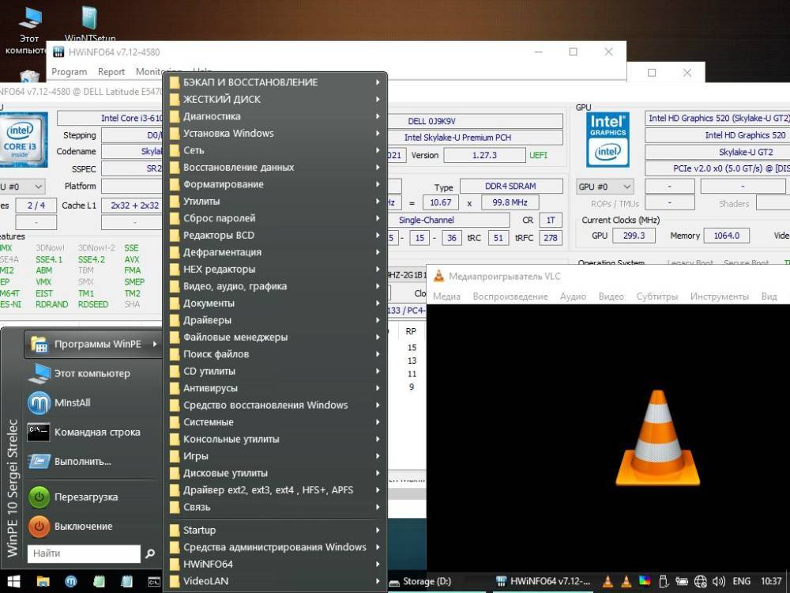Open VLC Инструменты menu
Image resolution: width=790 pixels, height=593 pixels.
(x=719, y=296)
